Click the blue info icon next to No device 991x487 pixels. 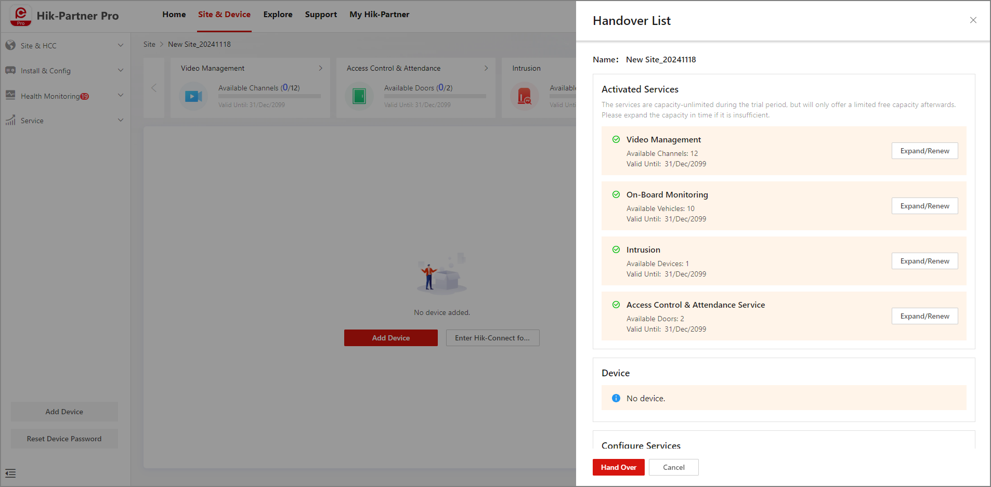[x=616, y=398]
